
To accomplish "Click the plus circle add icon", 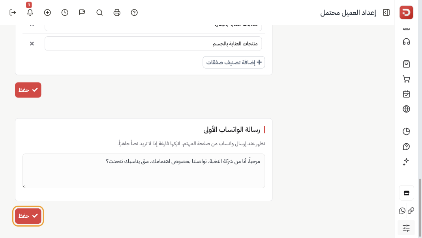I will (47, 13).
